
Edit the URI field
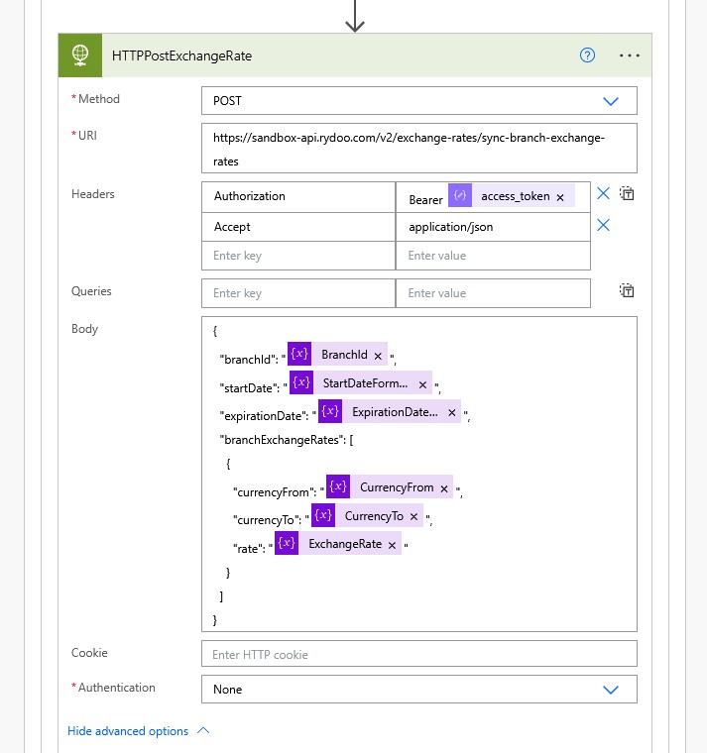[x=419, y=149]
